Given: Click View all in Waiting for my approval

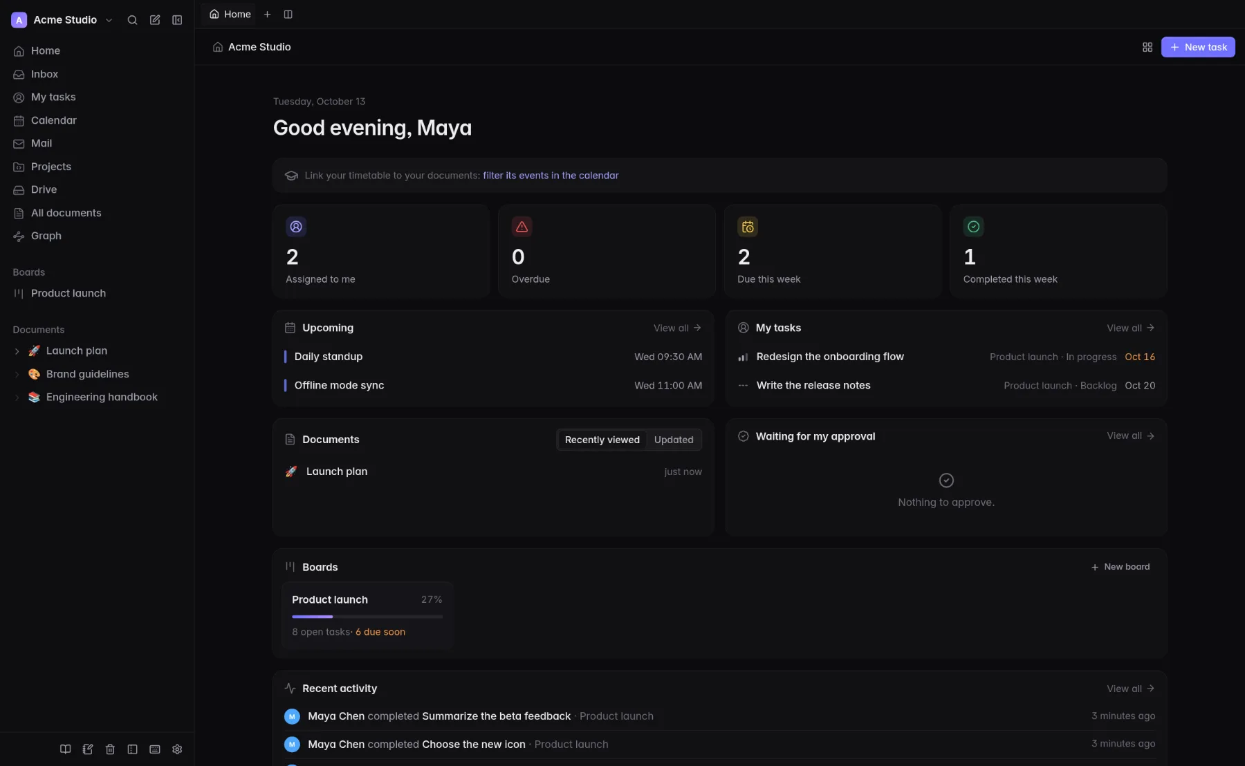Looking at the screenshot, I should [1130, 436].
